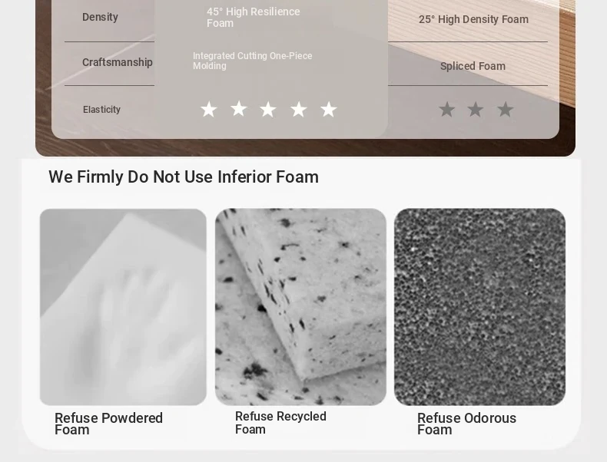Click the We Firmly Do Not Use Inferior Foam heading
Image resolution: width=607 pixels, height=462 pixels.
click(x=184, y=177)
